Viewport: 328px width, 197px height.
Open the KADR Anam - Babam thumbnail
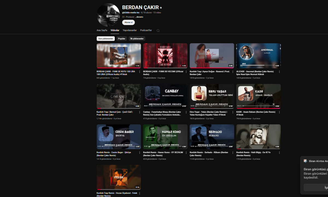tap(259, 96)
